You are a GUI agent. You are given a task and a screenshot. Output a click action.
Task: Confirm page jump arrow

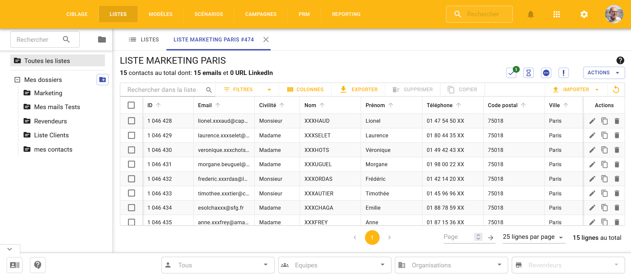pyautogui.click(x=491, y=238)
